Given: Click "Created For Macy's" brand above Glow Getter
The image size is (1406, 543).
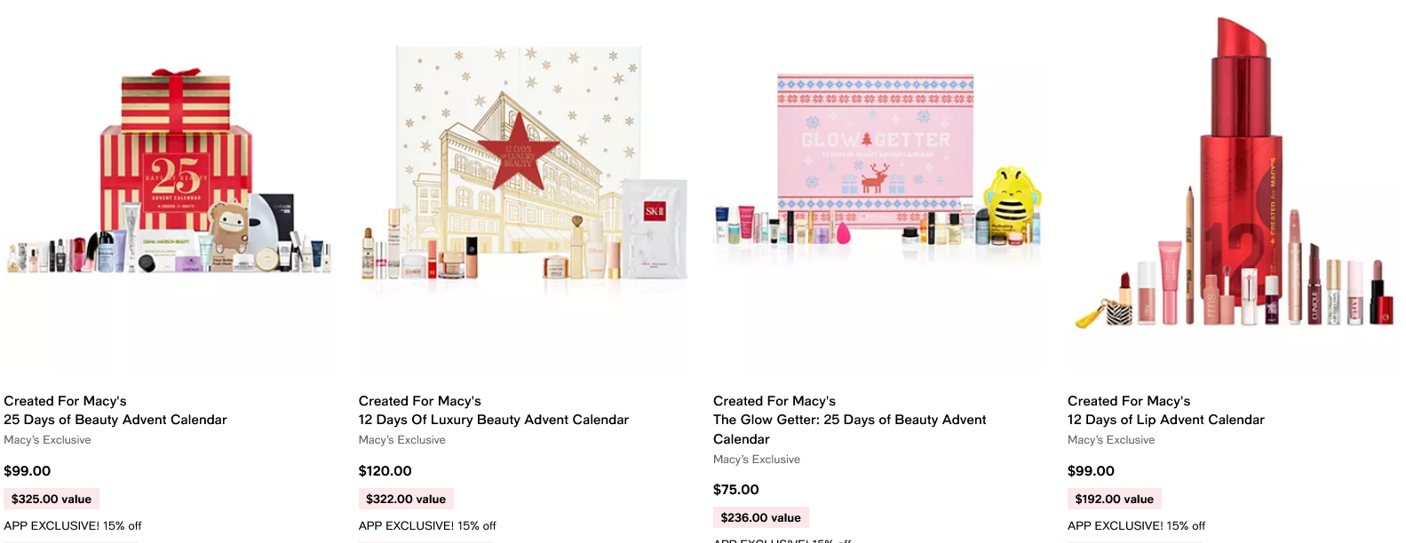Looking at the screenshot, I should [x=774, y=401].
